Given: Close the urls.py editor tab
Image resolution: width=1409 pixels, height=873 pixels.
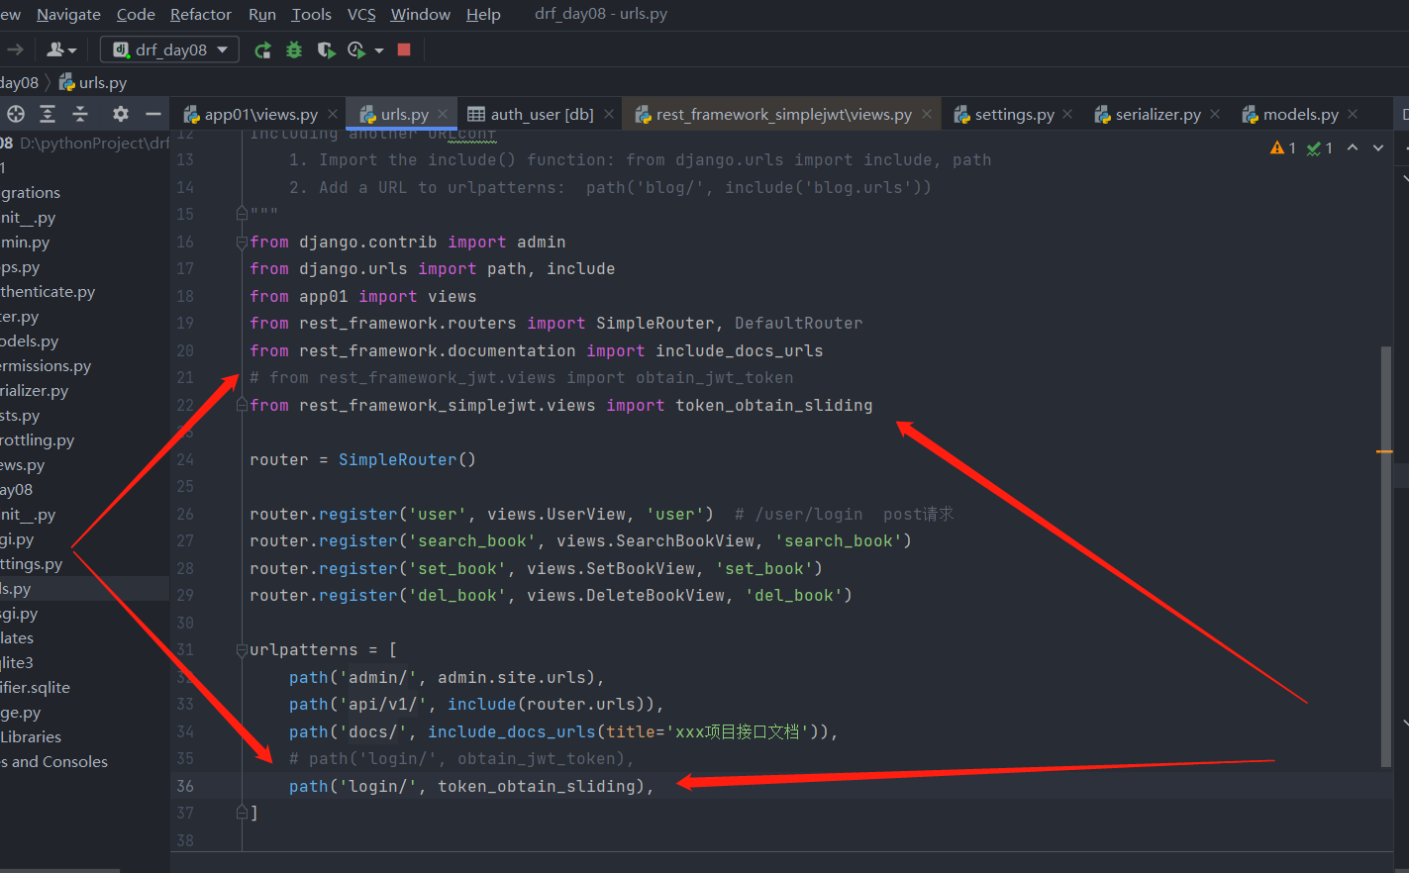Looking at the screenshot, I should (x=443, y=114).
